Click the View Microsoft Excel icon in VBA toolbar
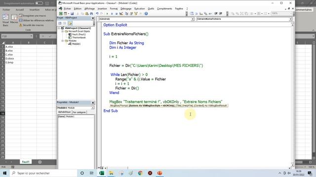 [61, 14]
